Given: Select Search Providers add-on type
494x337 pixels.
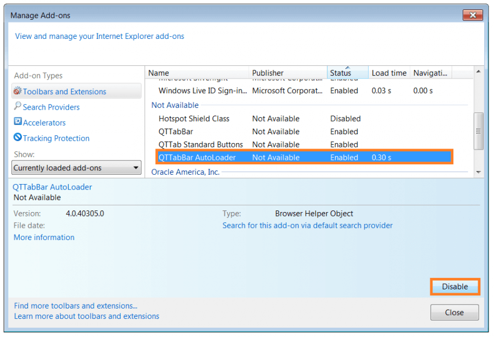Looking at the screenshot, I should 51,107.
